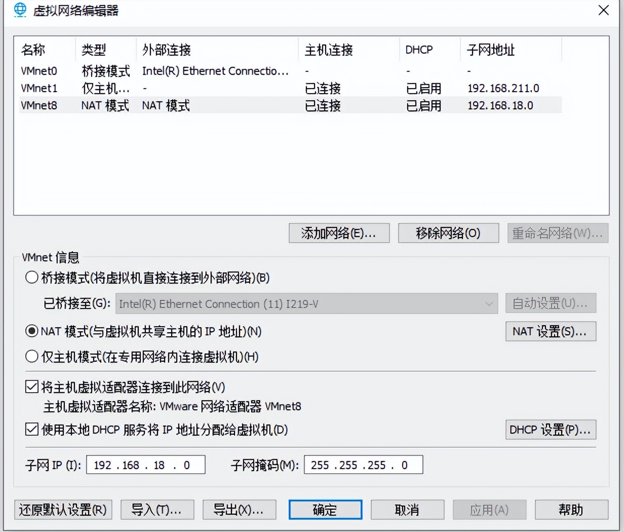
Task: Confirm changes with the 确定 button
Action: (x=325, y=510)
